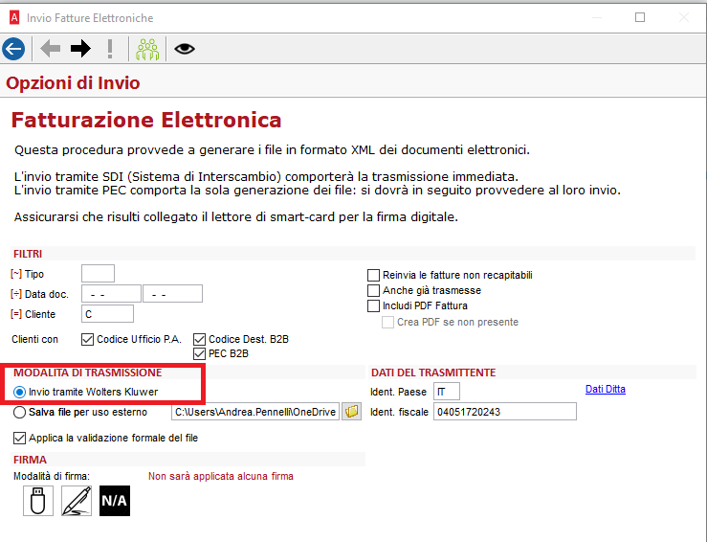
Task: Click the Clienti con label
Action: [x=34, y=339]
